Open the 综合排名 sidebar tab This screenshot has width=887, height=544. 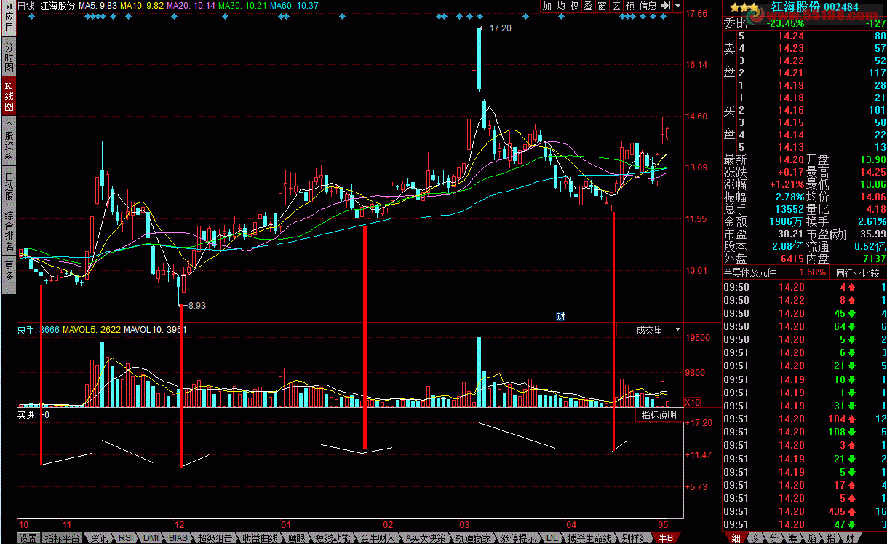pos(9,231)
